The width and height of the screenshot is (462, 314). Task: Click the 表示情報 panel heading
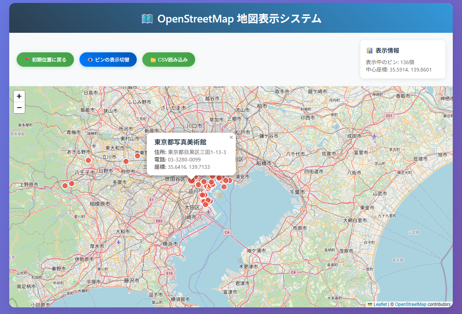(x=387, y=51)
